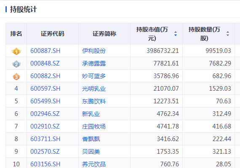Click the 排名 column header

pos(16,34)
